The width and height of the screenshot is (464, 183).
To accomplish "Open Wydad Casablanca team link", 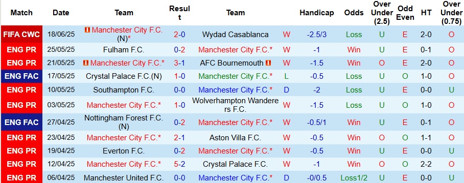I will point(236,35).
